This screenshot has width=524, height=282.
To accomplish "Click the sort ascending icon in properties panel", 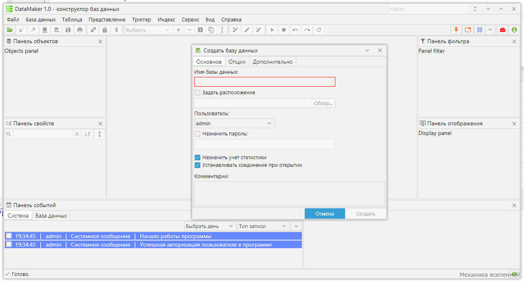I will (87, 134).
